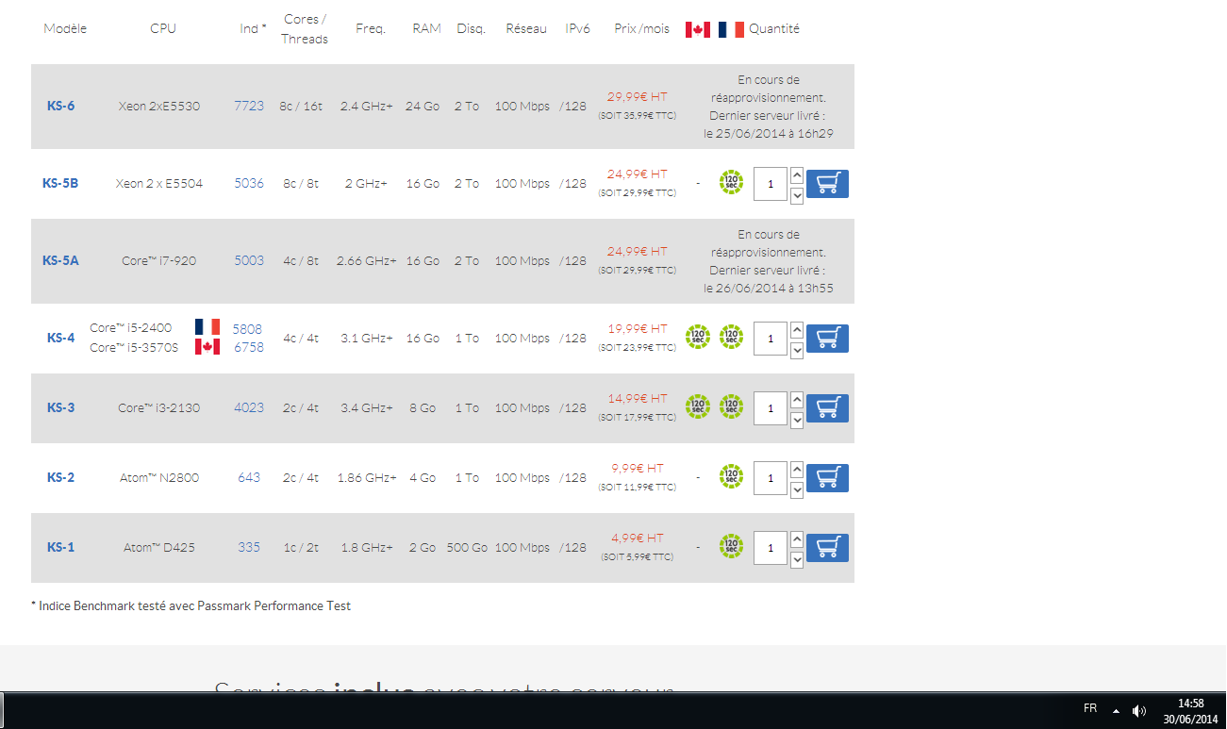Open the KS-1 model link
Screen dimensions: 1227x729
click(x=60, y=547)
